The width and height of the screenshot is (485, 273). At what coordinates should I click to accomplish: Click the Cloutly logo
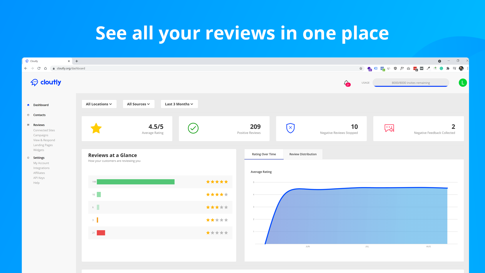tap(46, 82)
